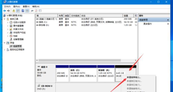The image size is (173, 92).
Task: Click the horizontal scrollbar right arrow
Action: click(x=135, y=60)
